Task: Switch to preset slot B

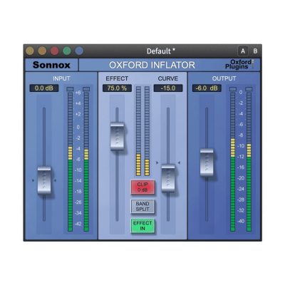Action: (x=255, y=51)
